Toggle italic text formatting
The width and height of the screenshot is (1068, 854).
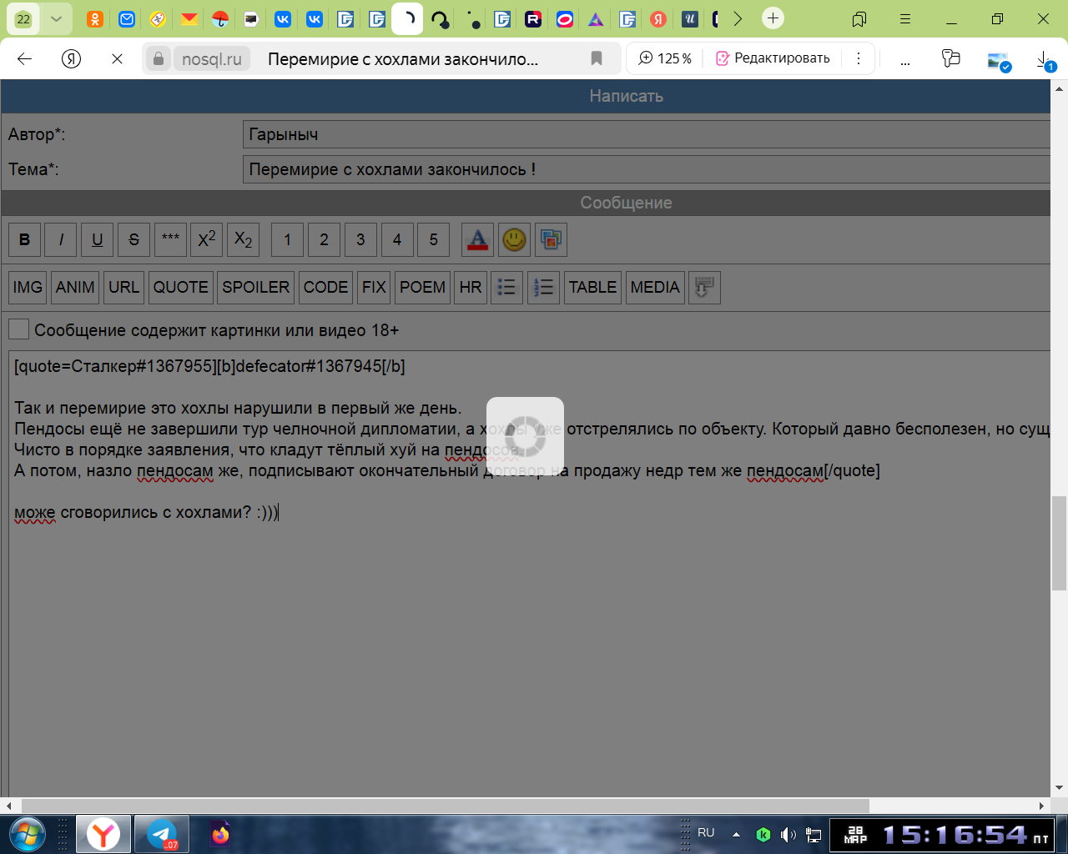coord(61,240)
